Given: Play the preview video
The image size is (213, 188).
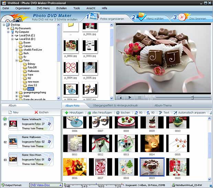Looking at the screenshot, I should point(130,97).
